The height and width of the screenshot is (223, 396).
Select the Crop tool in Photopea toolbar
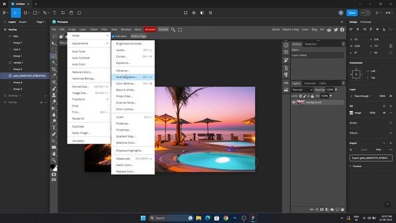(54, 69)
